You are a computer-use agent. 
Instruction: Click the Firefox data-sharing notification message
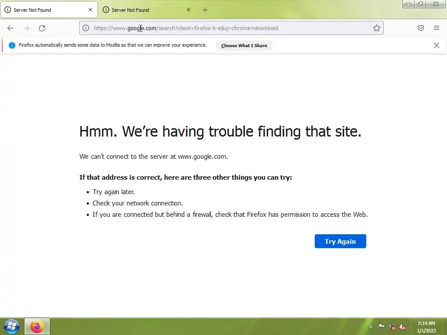point(113,45)
